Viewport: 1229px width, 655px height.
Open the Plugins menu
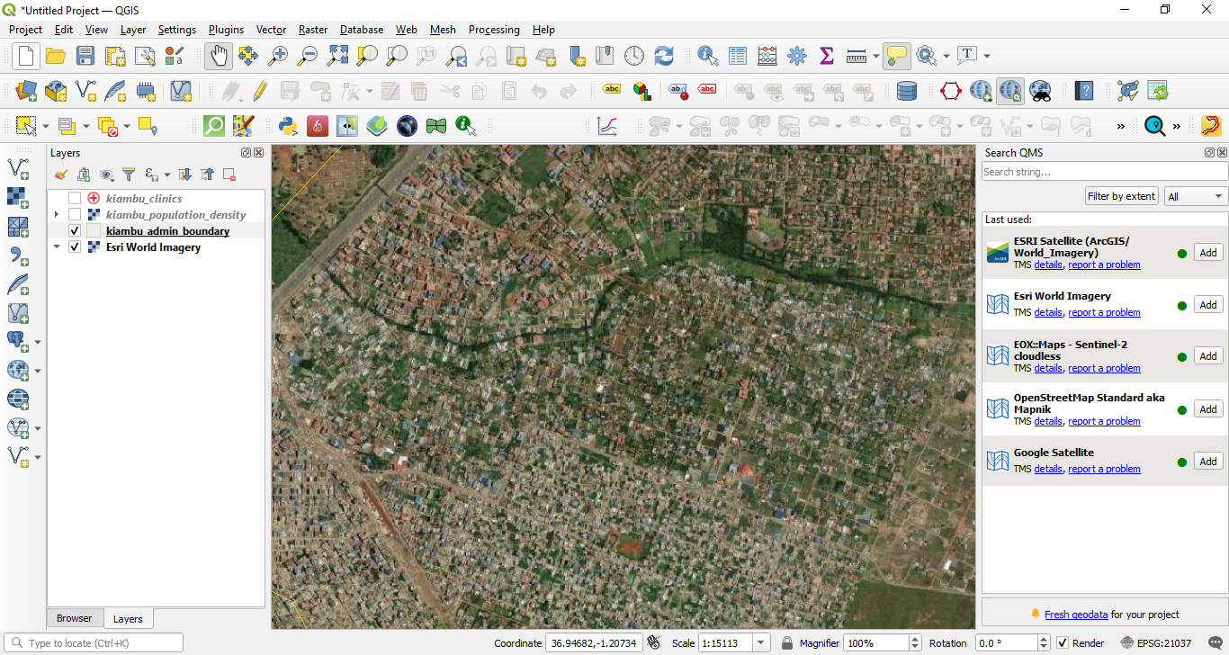pyautogui.click(x=226, y=30)
